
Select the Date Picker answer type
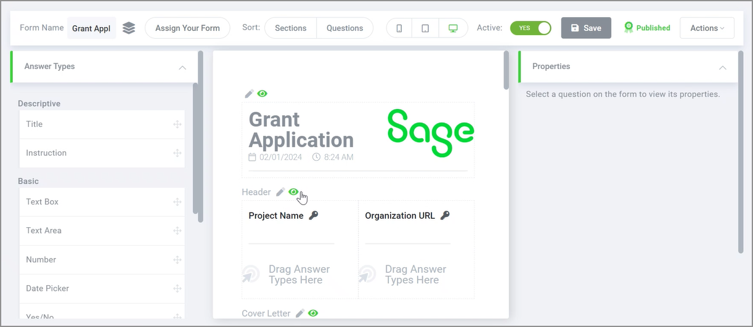pyautogui.click(x=102, y=289)
